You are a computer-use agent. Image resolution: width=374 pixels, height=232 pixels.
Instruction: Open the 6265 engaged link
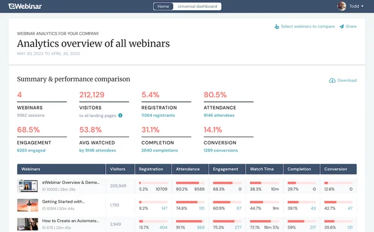(x=31, y=150)
